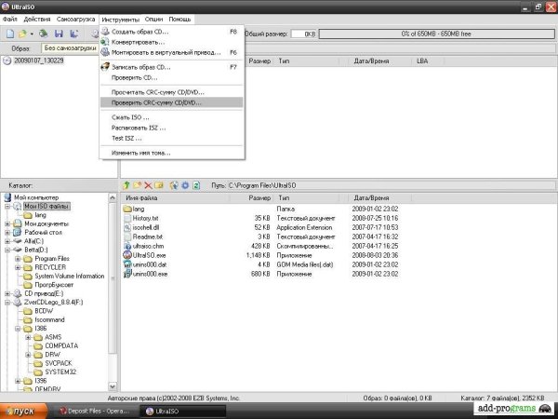Expand the Alfa(C:) drive node
Screen dimensions: 558x419
point(7,241)
